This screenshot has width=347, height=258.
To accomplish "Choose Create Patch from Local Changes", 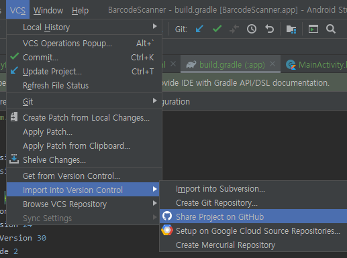I will click(84, 118).
